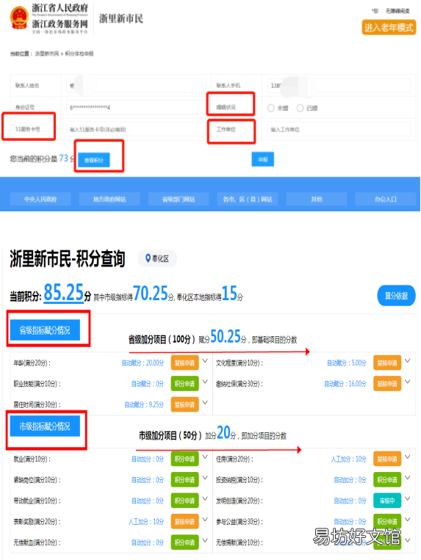Screen dimensions: 421x560
Task: Click 复核申请 for 年龄 row
Action: pos(184,363)
